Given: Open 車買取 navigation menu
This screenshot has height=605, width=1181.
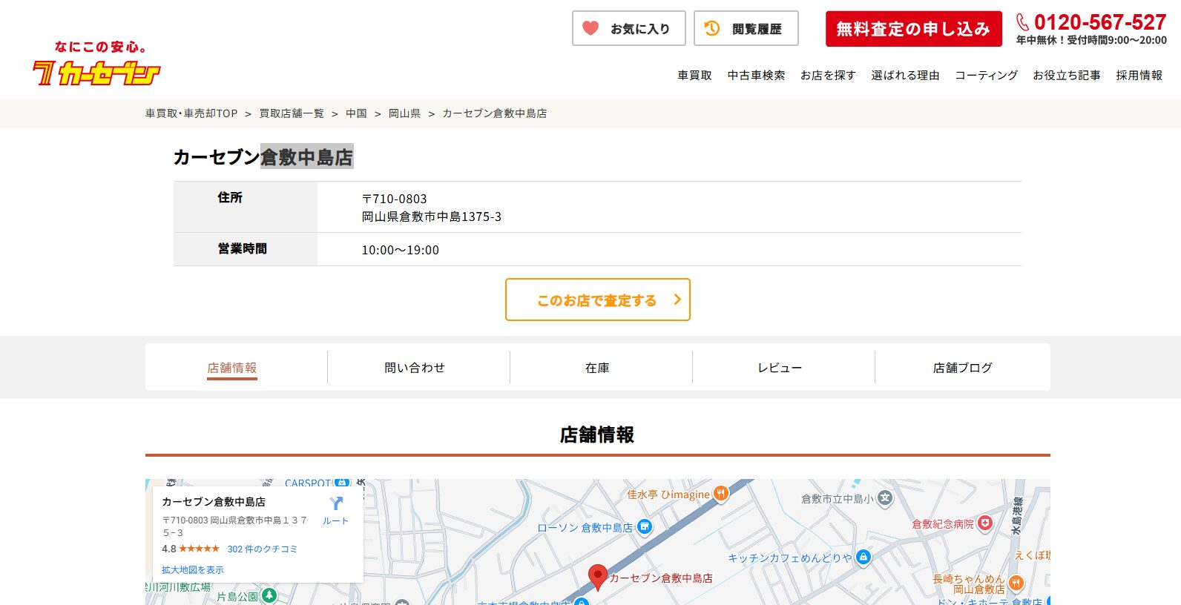Looking at the screenshot, I should [694, 75].
